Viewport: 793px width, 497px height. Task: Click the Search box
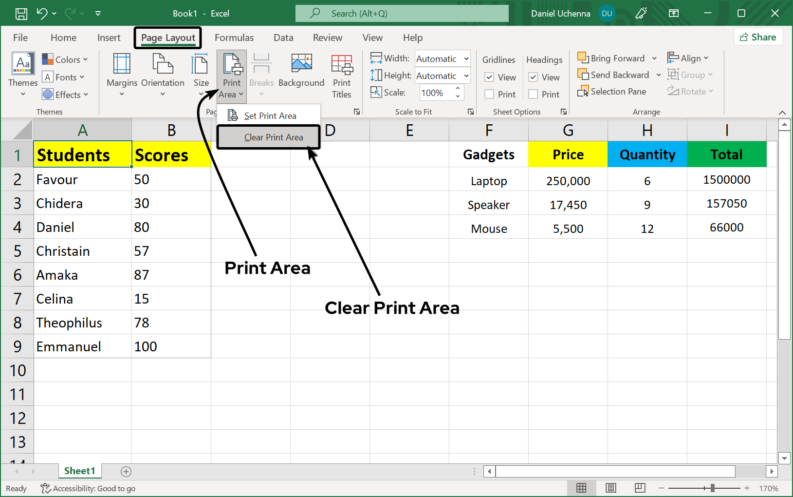402,13
